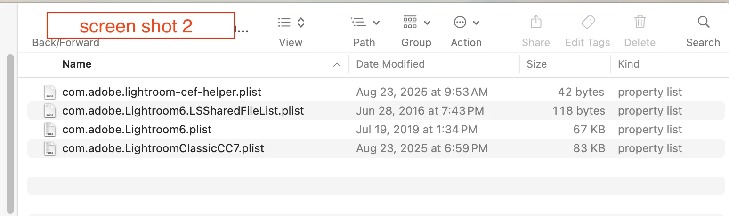Click the plist icon for com.adobe.Lightroom6.plist
729x216 pixels.
tap(49, 130)
